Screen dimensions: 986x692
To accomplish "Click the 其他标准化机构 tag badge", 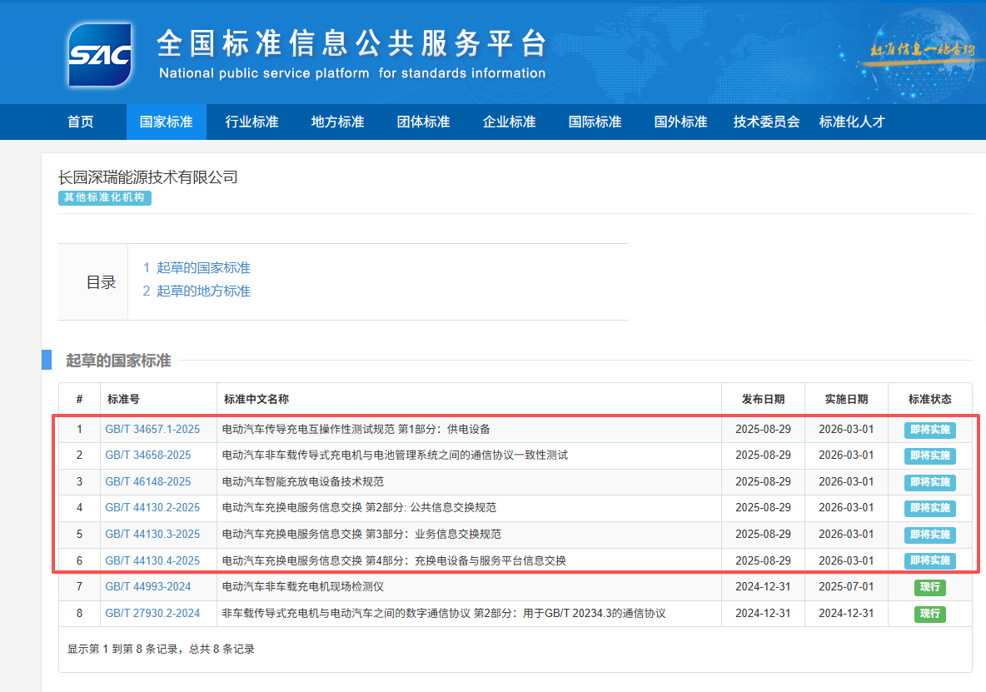I will pos(105,197).
